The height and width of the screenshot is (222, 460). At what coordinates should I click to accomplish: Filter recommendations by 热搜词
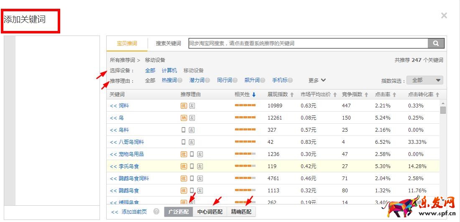(169, 80)
